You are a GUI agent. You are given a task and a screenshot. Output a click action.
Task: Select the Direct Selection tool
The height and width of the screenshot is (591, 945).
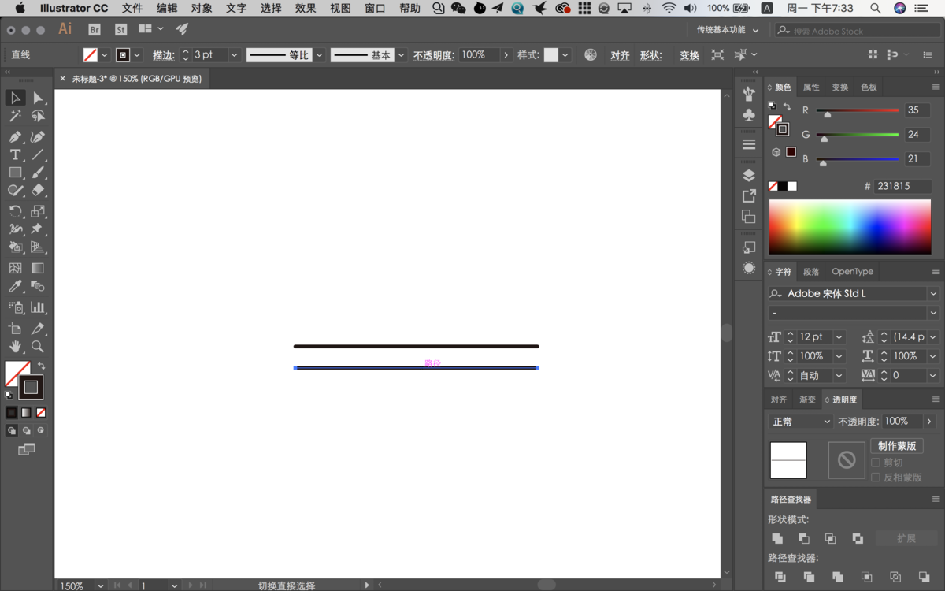pos(37,98)
